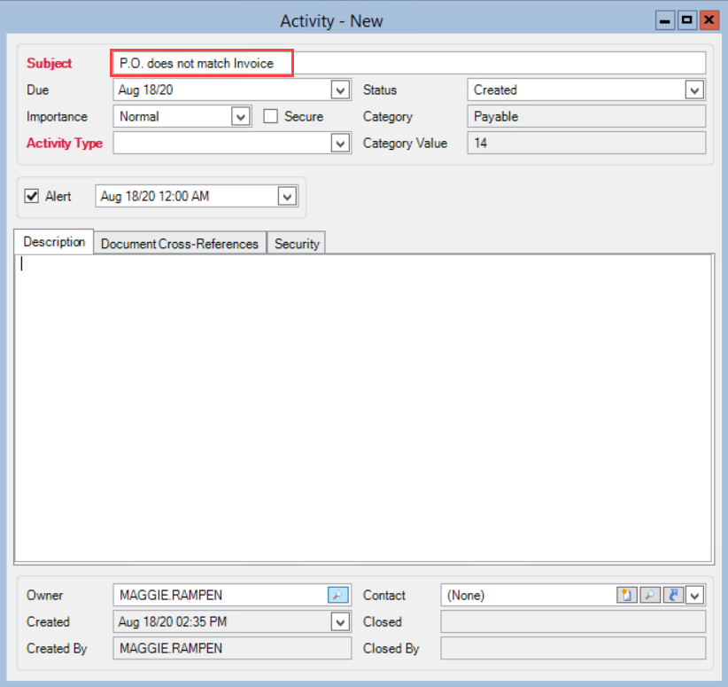Click the Due label
728x687 pixels.
[x=37, y=90]
